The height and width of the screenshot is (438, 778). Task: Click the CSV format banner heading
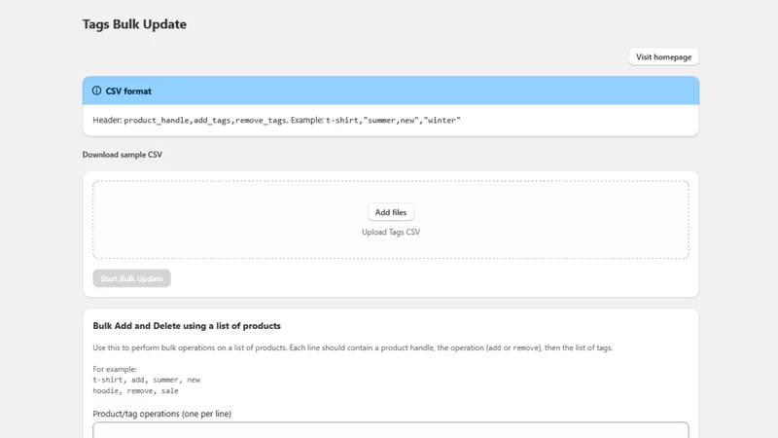(128, 91)
